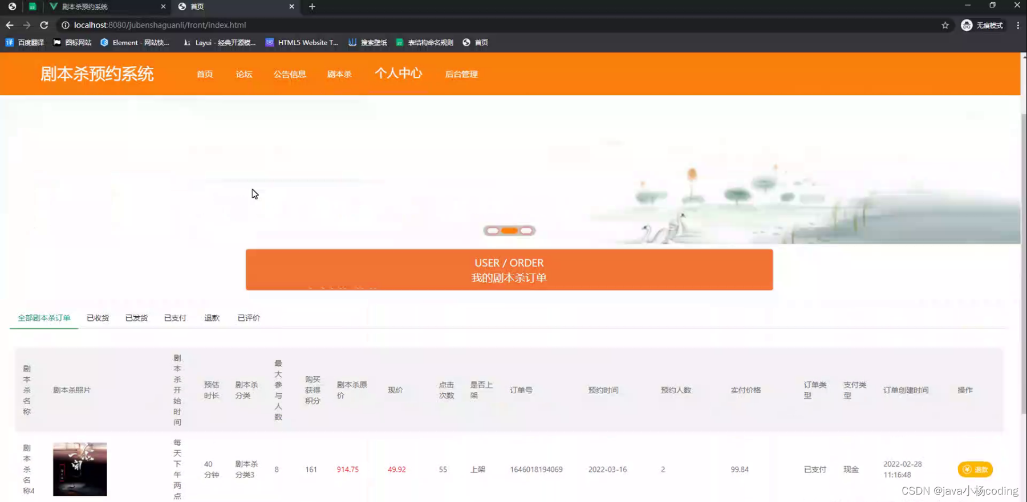Open the 剧本杀 navigation item
The height and width of the screenshot is (502, 1027).
(x=339, y=74)
